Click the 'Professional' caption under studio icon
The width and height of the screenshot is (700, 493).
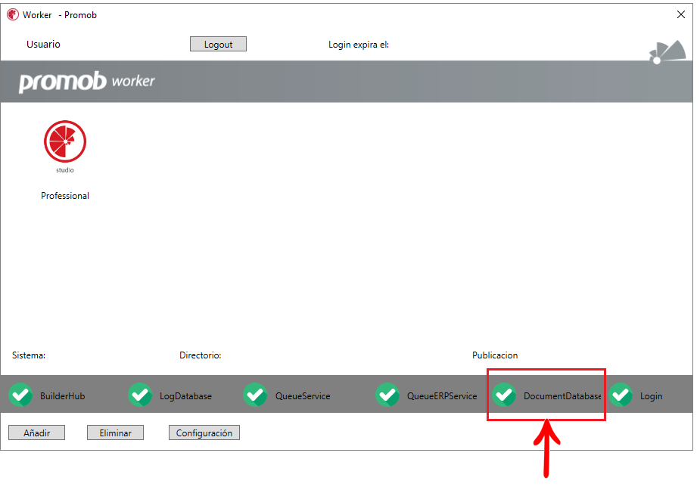tap(65, 196)
